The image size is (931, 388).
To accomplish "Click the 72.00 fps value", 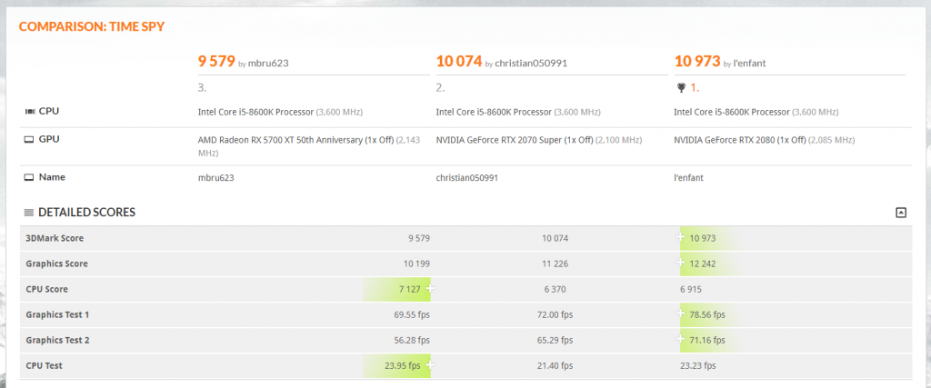I will click(x=556, y=314).
